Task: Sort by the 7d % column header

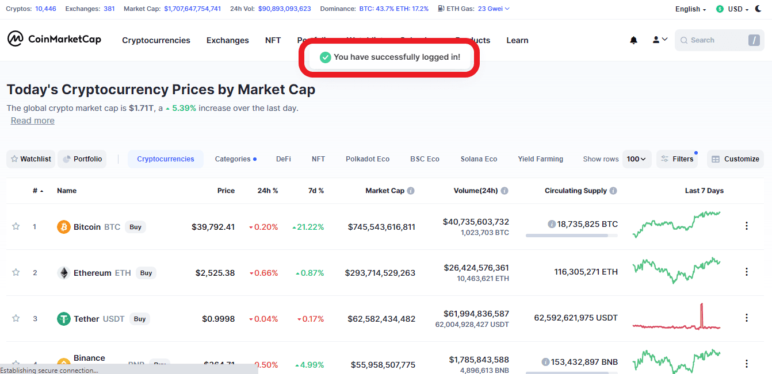Action: tap(316, 191)
